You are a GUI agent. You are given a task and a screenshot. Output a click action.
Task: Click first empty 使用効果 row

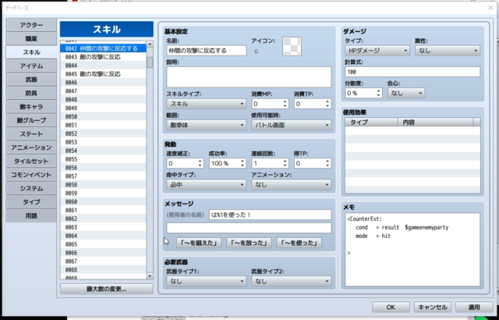(412, 130)
